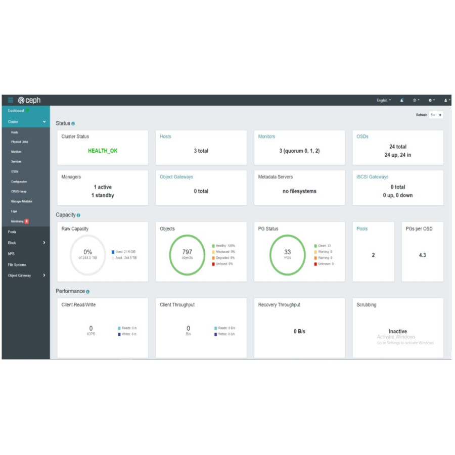Image resolution: width=455 pixels, height=455 pixels.
Task: Open the Ceph dashboard notifications bell
Action: 402,100
